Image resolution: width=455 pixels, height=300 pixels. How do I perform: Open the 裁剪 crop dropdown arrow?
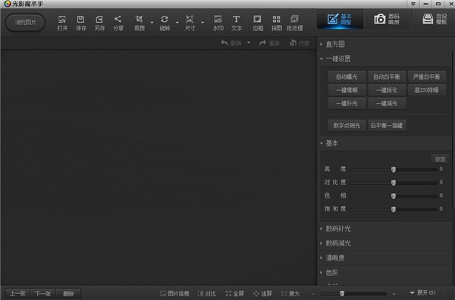[152, 23]
